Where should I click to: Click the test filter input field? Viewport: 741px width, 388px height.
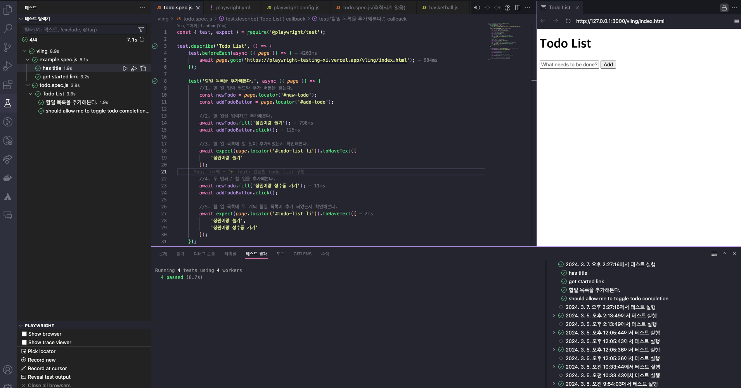pyautogui.click(x=80, y=29)
